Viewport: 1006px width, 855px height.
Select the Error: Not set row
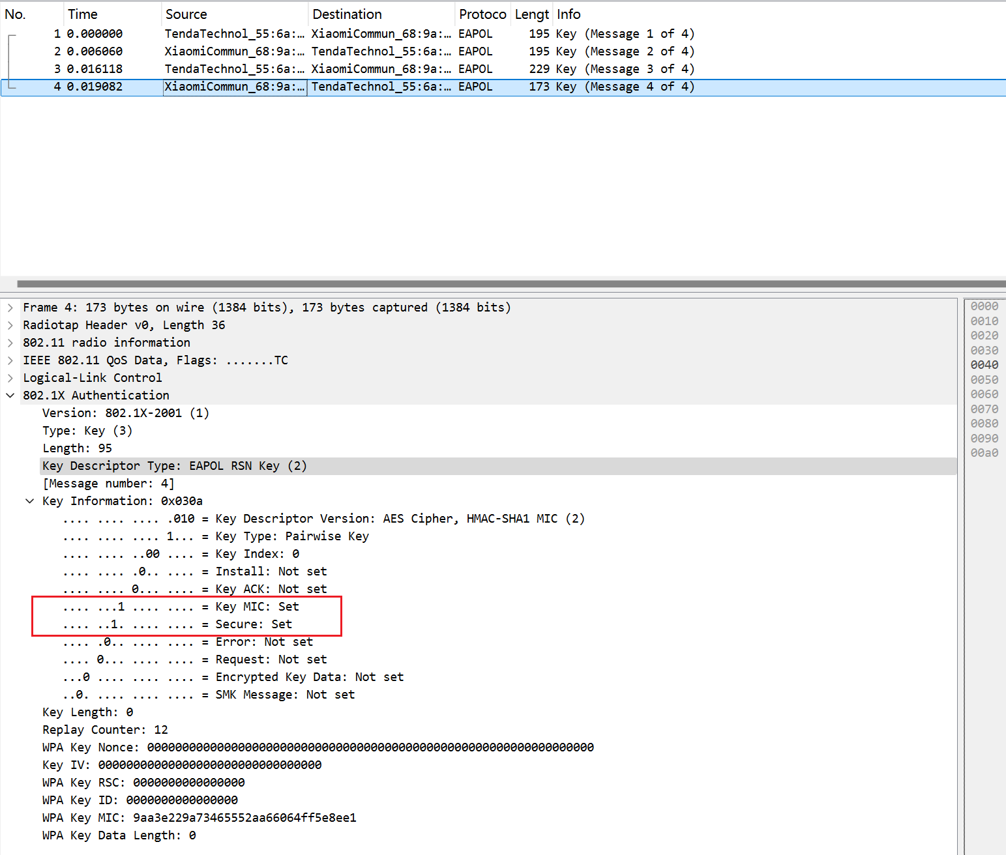[x=188, y=642]
